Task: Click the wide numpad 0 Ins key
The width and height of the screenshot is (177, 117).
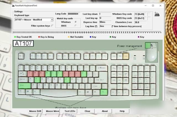Action: [x=138, y=92]
